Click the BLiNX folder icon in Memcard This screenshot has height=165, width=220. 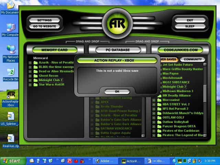pos(36,67)
